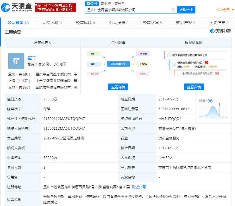The width and height of the screenshot is (235, 206).
Task: Open the 中金同盛商业保理有限...等 company link
Action: (57, 81)
